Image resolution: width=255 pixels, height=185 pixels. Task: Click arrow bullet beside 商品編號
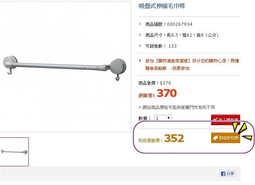click(x=140, y=24)
